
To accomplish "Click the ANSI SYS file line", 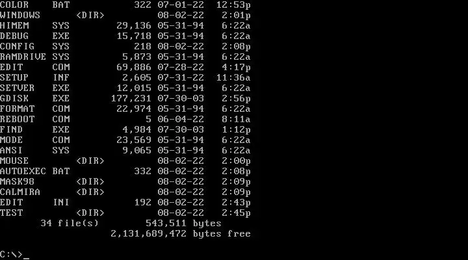I will 125,150.
